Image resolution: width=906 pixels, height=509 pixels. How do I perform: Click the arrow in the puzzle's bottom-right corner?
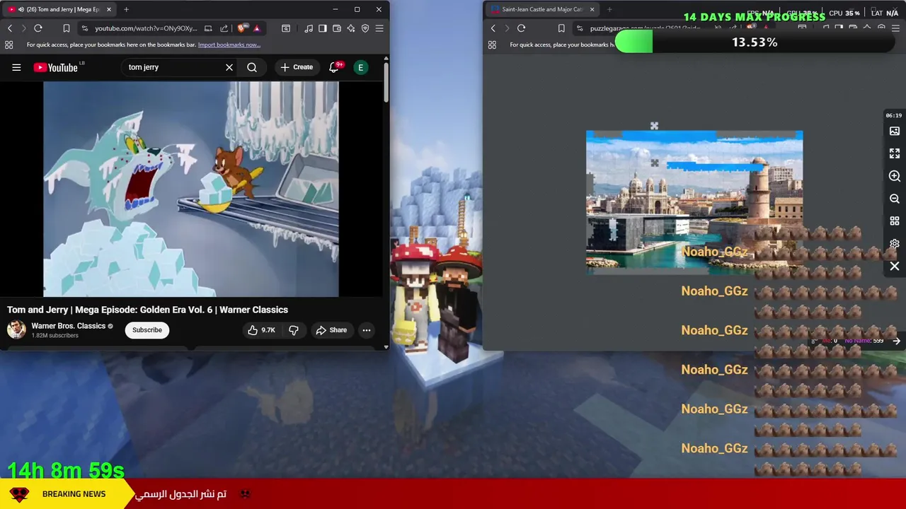pyautogui.click(x=897, y=341)
